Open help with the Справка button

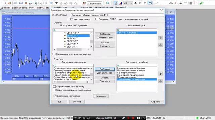156,102
